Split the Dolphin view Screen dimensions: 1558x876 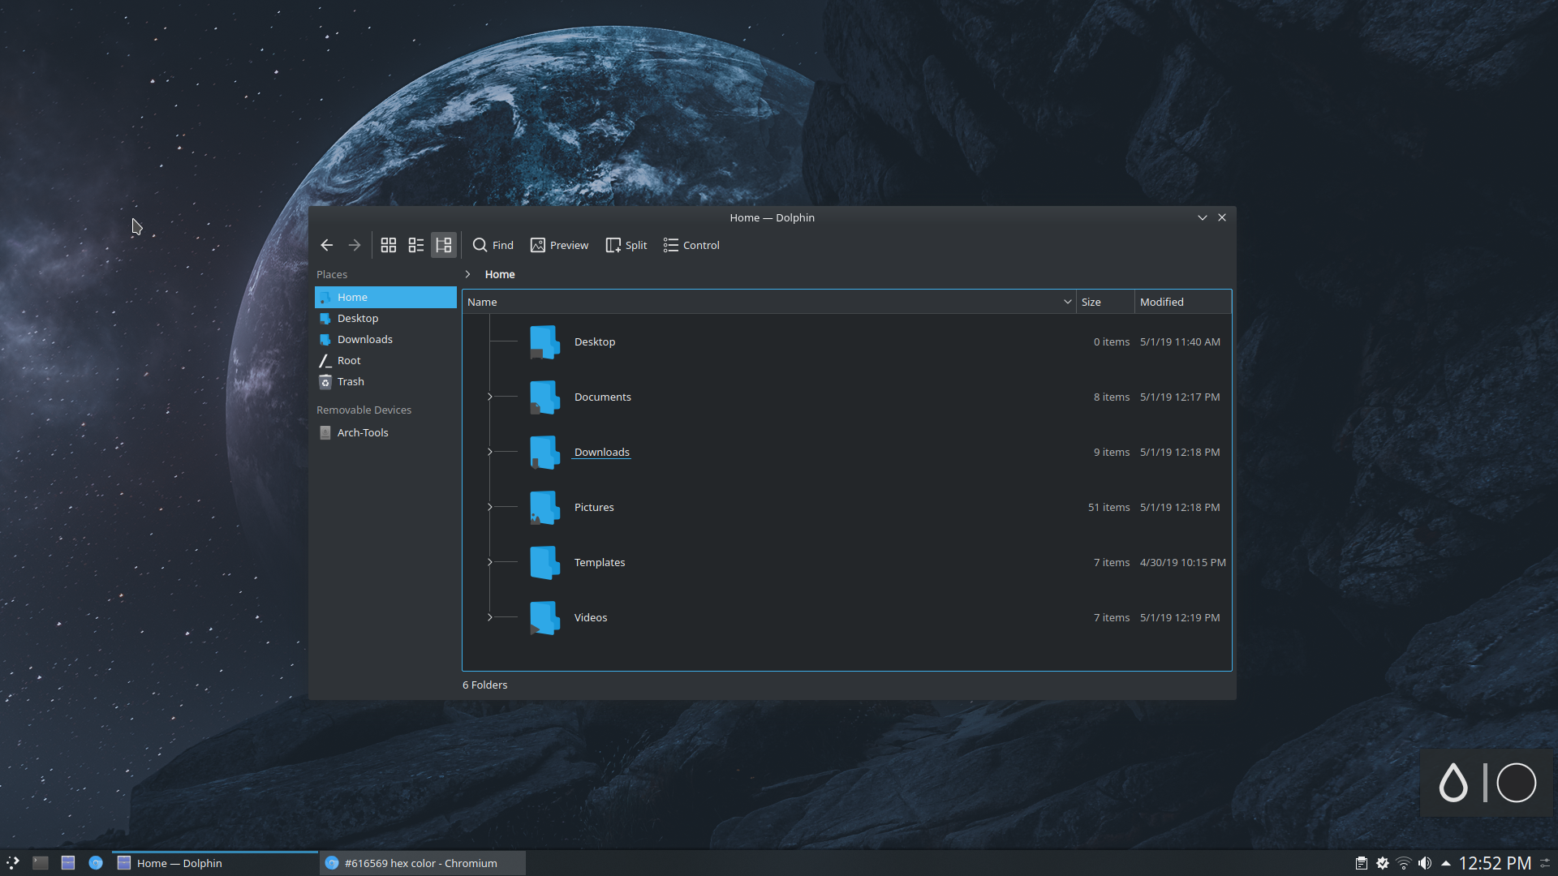pos(626,245)
